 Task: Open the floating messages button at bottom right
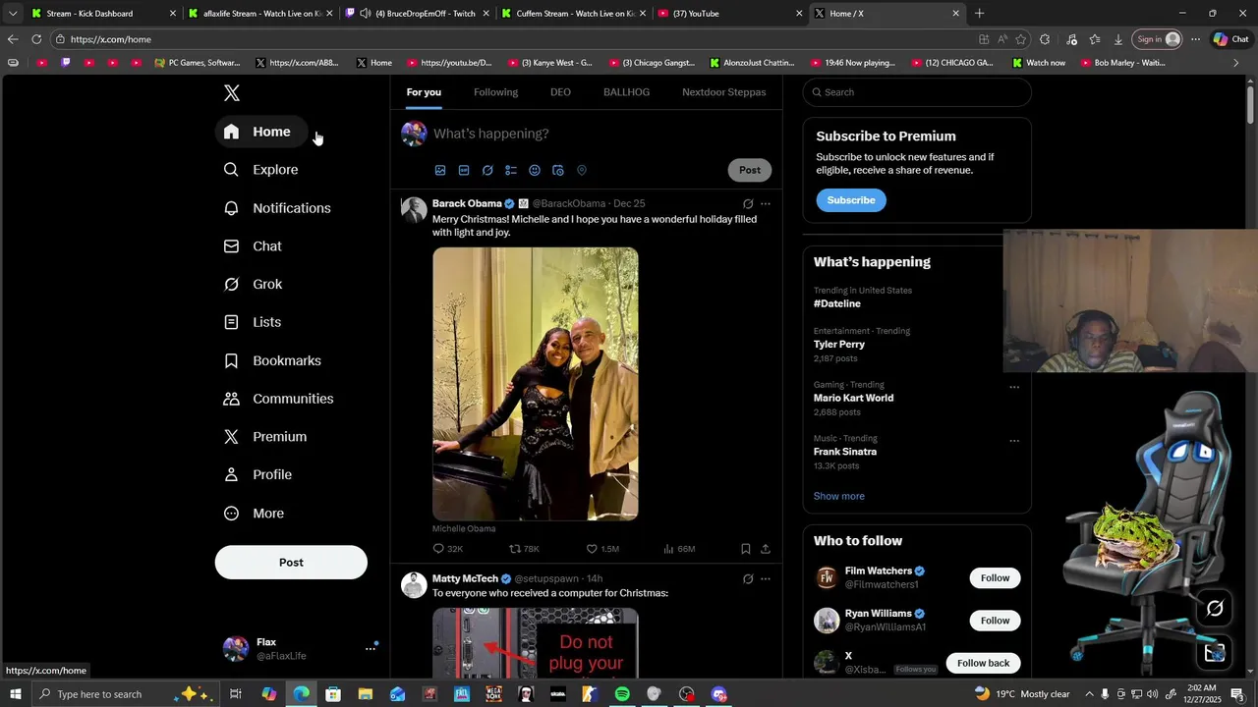pyautogui.click(x=1215, y=653)
